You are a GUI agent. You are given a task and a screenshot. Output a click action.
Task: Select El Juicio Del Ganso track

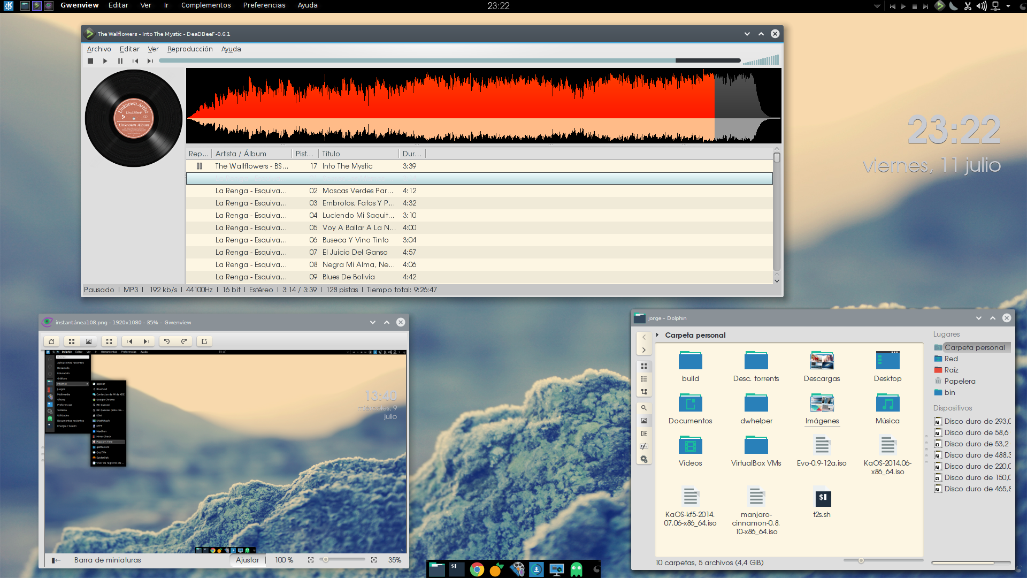coord(479,252)
